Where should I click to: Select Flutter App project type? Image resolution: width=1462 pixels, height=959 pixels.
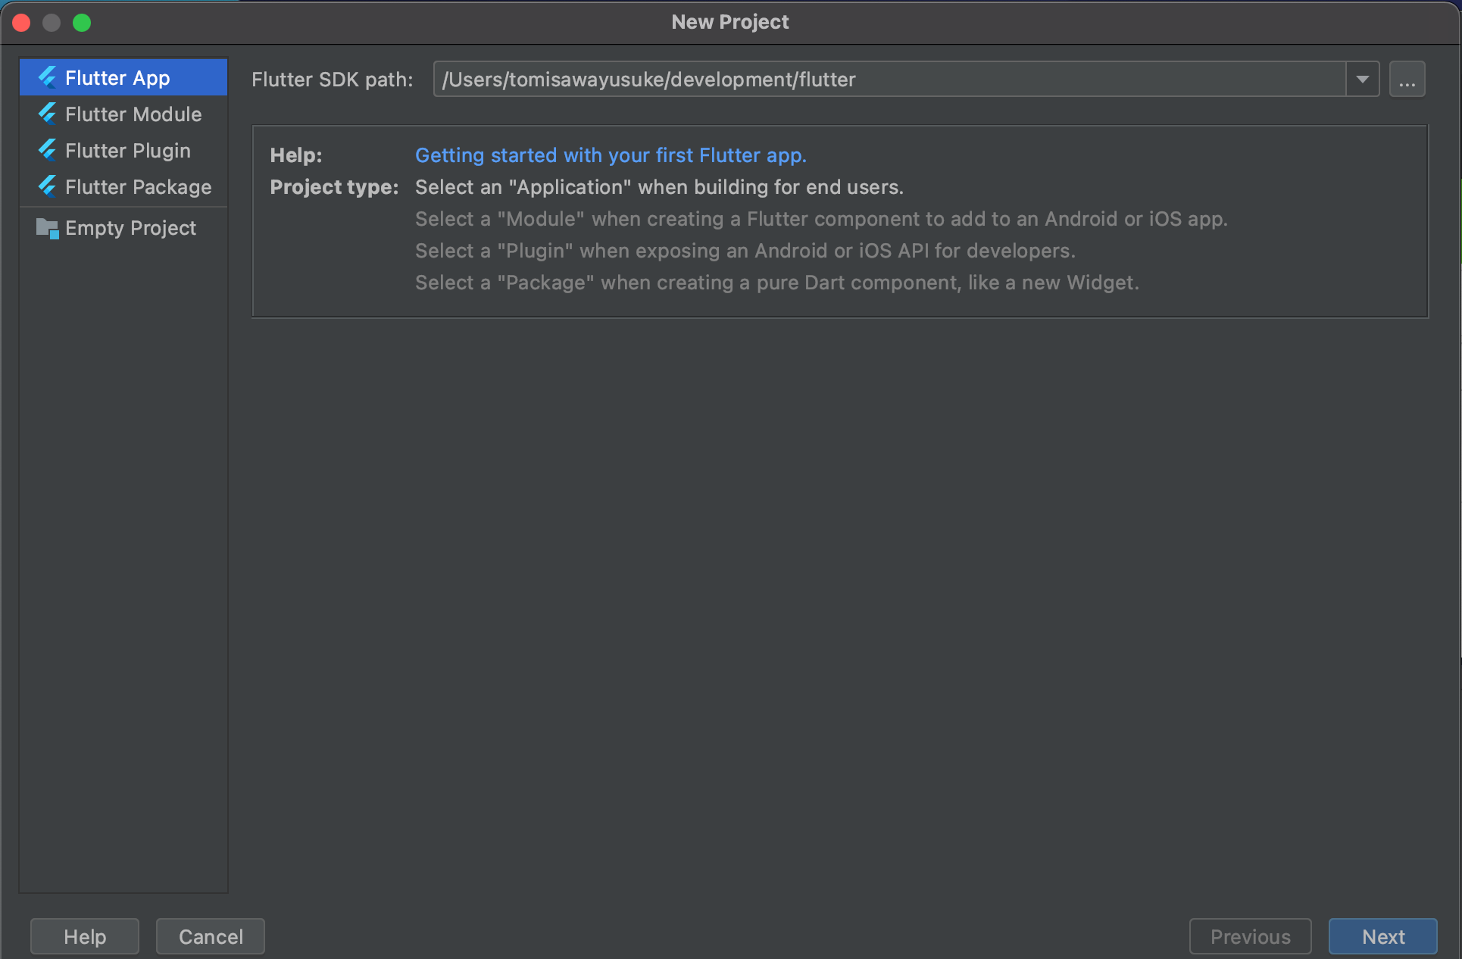coord(117,78)
